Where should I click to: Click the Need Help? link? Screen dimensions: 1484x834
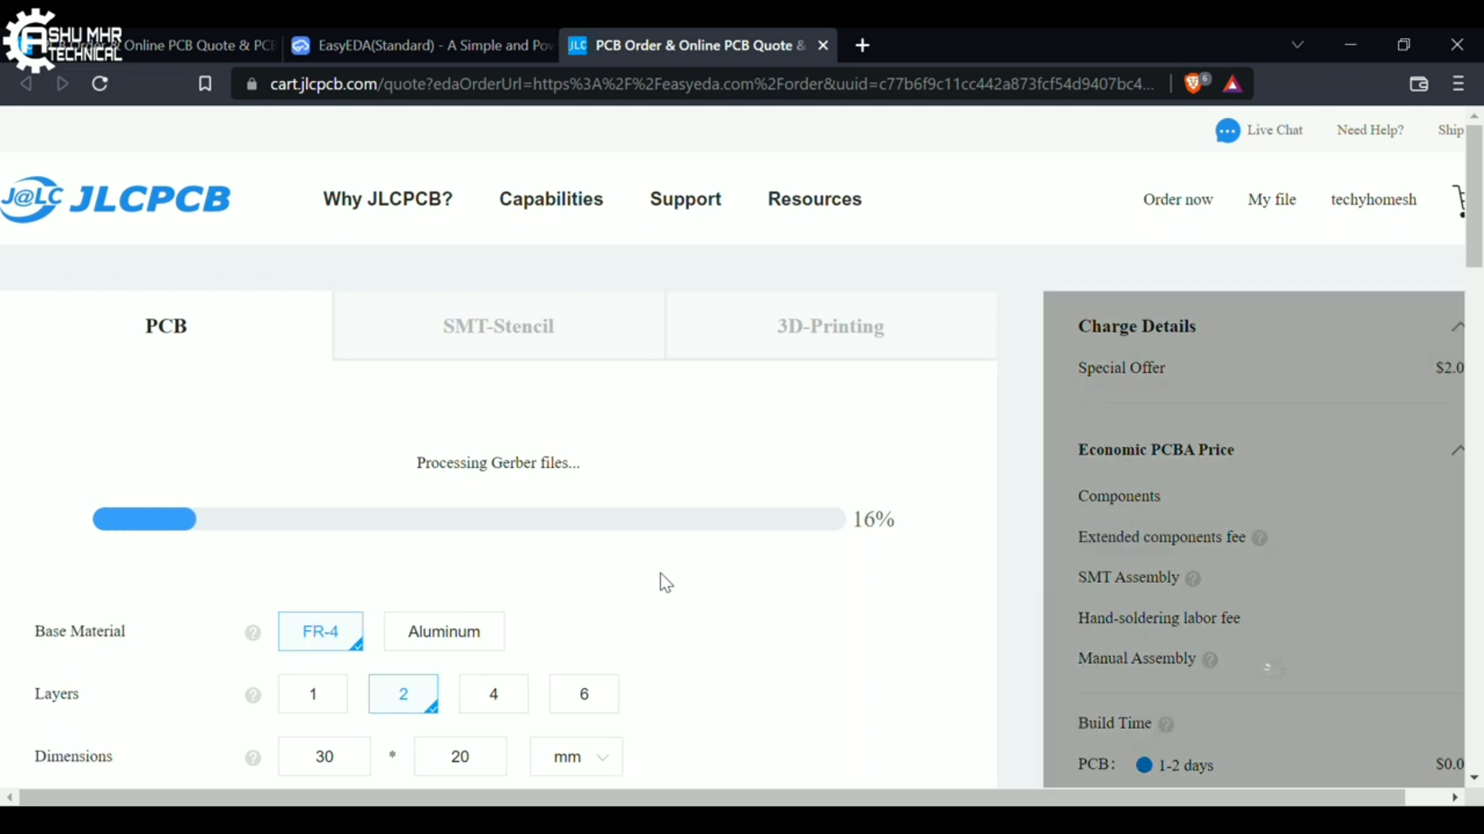[x=1370, y=130]
